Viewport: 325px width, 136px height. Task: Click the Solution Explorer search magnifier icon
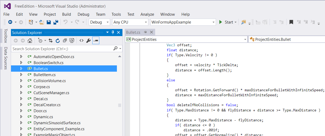115,49
